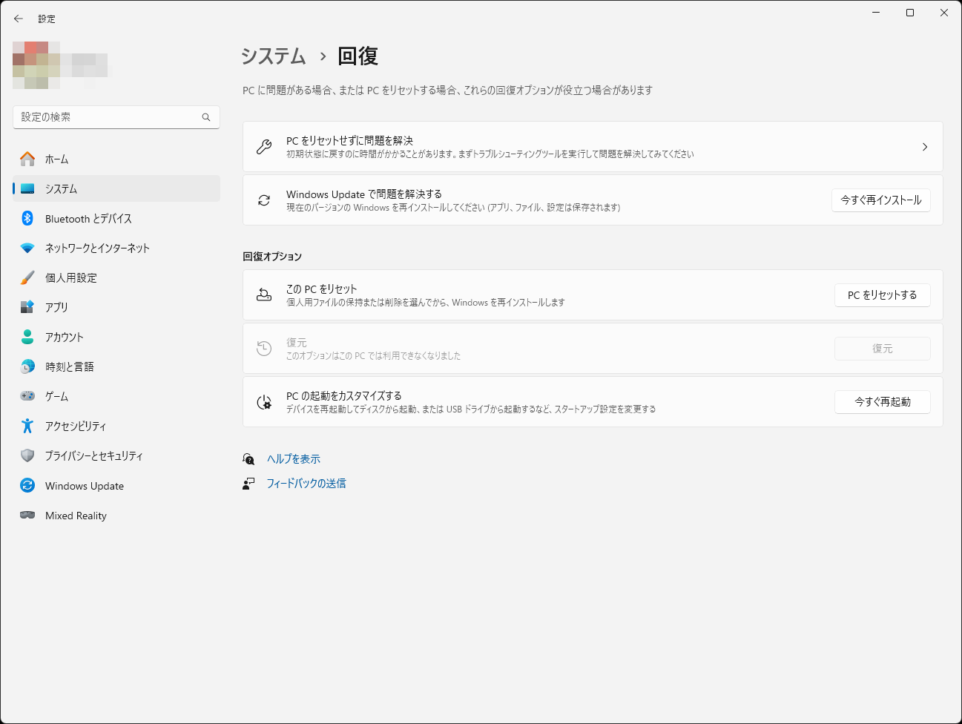The image size is (962, 724).
Task: Open プライバシーとセキュリティ settings
Action: (x=93, y=455)
